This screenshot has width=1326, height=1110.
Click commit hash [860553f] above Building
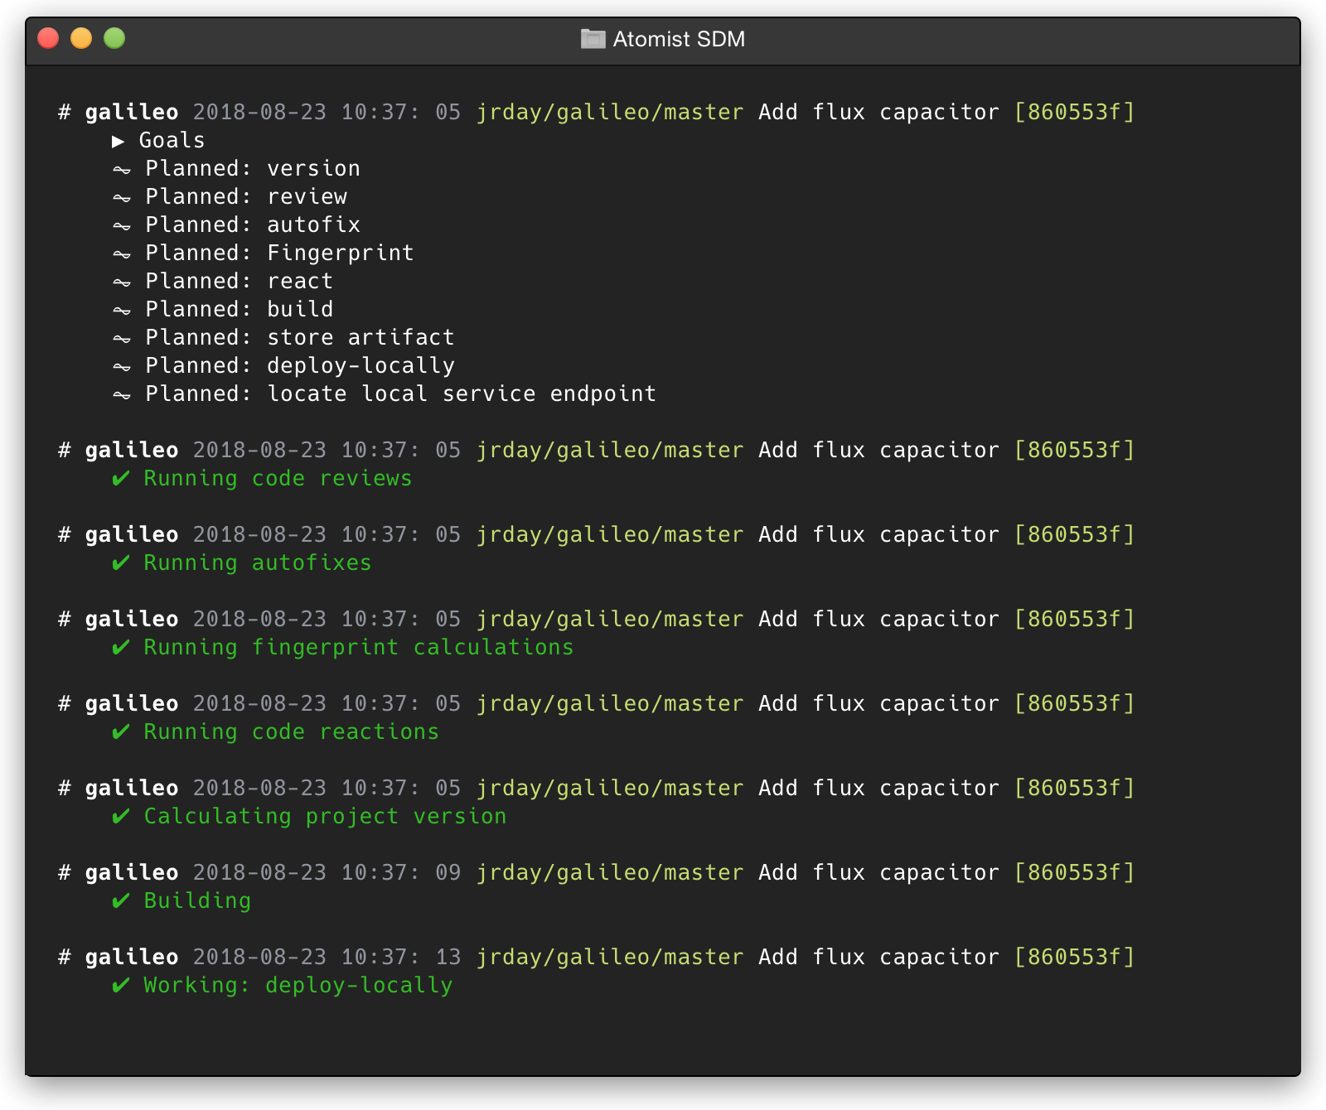point(1075,872)
